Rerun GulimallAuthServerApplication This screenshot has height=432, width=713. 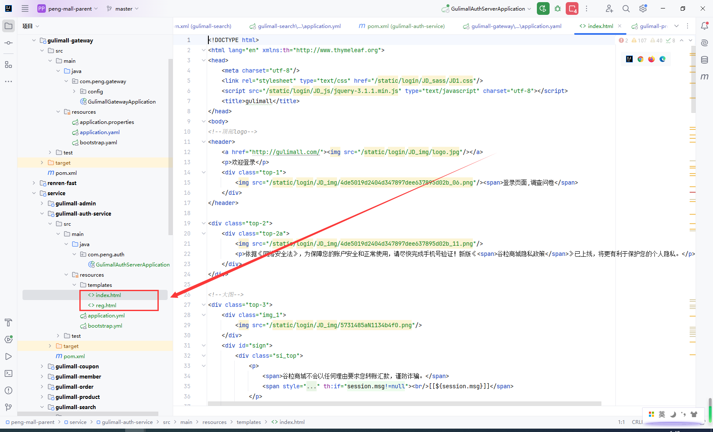click(x=543, y=8)
